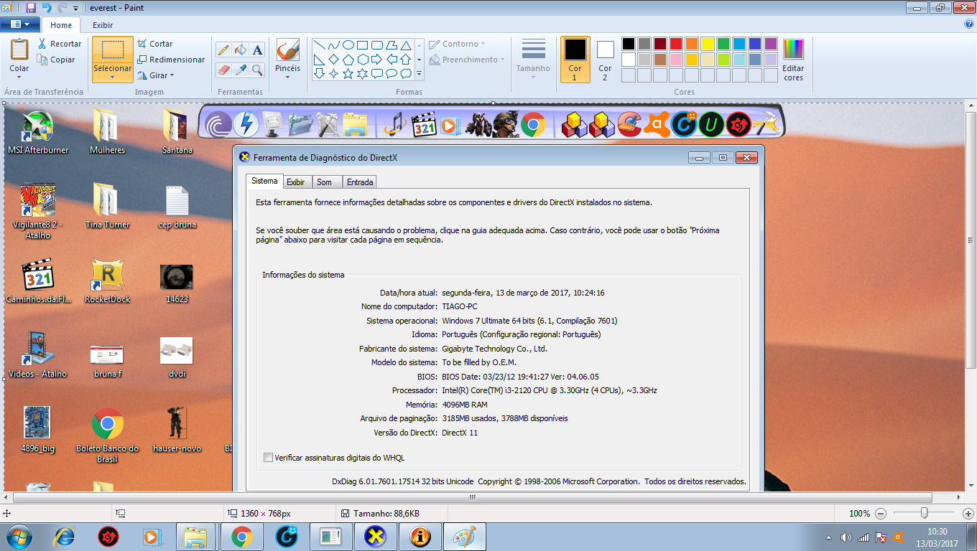Screen dimensions: 977x551
Task: Open the Tamanho line size dropdown
Action: [x=533, y=59]
